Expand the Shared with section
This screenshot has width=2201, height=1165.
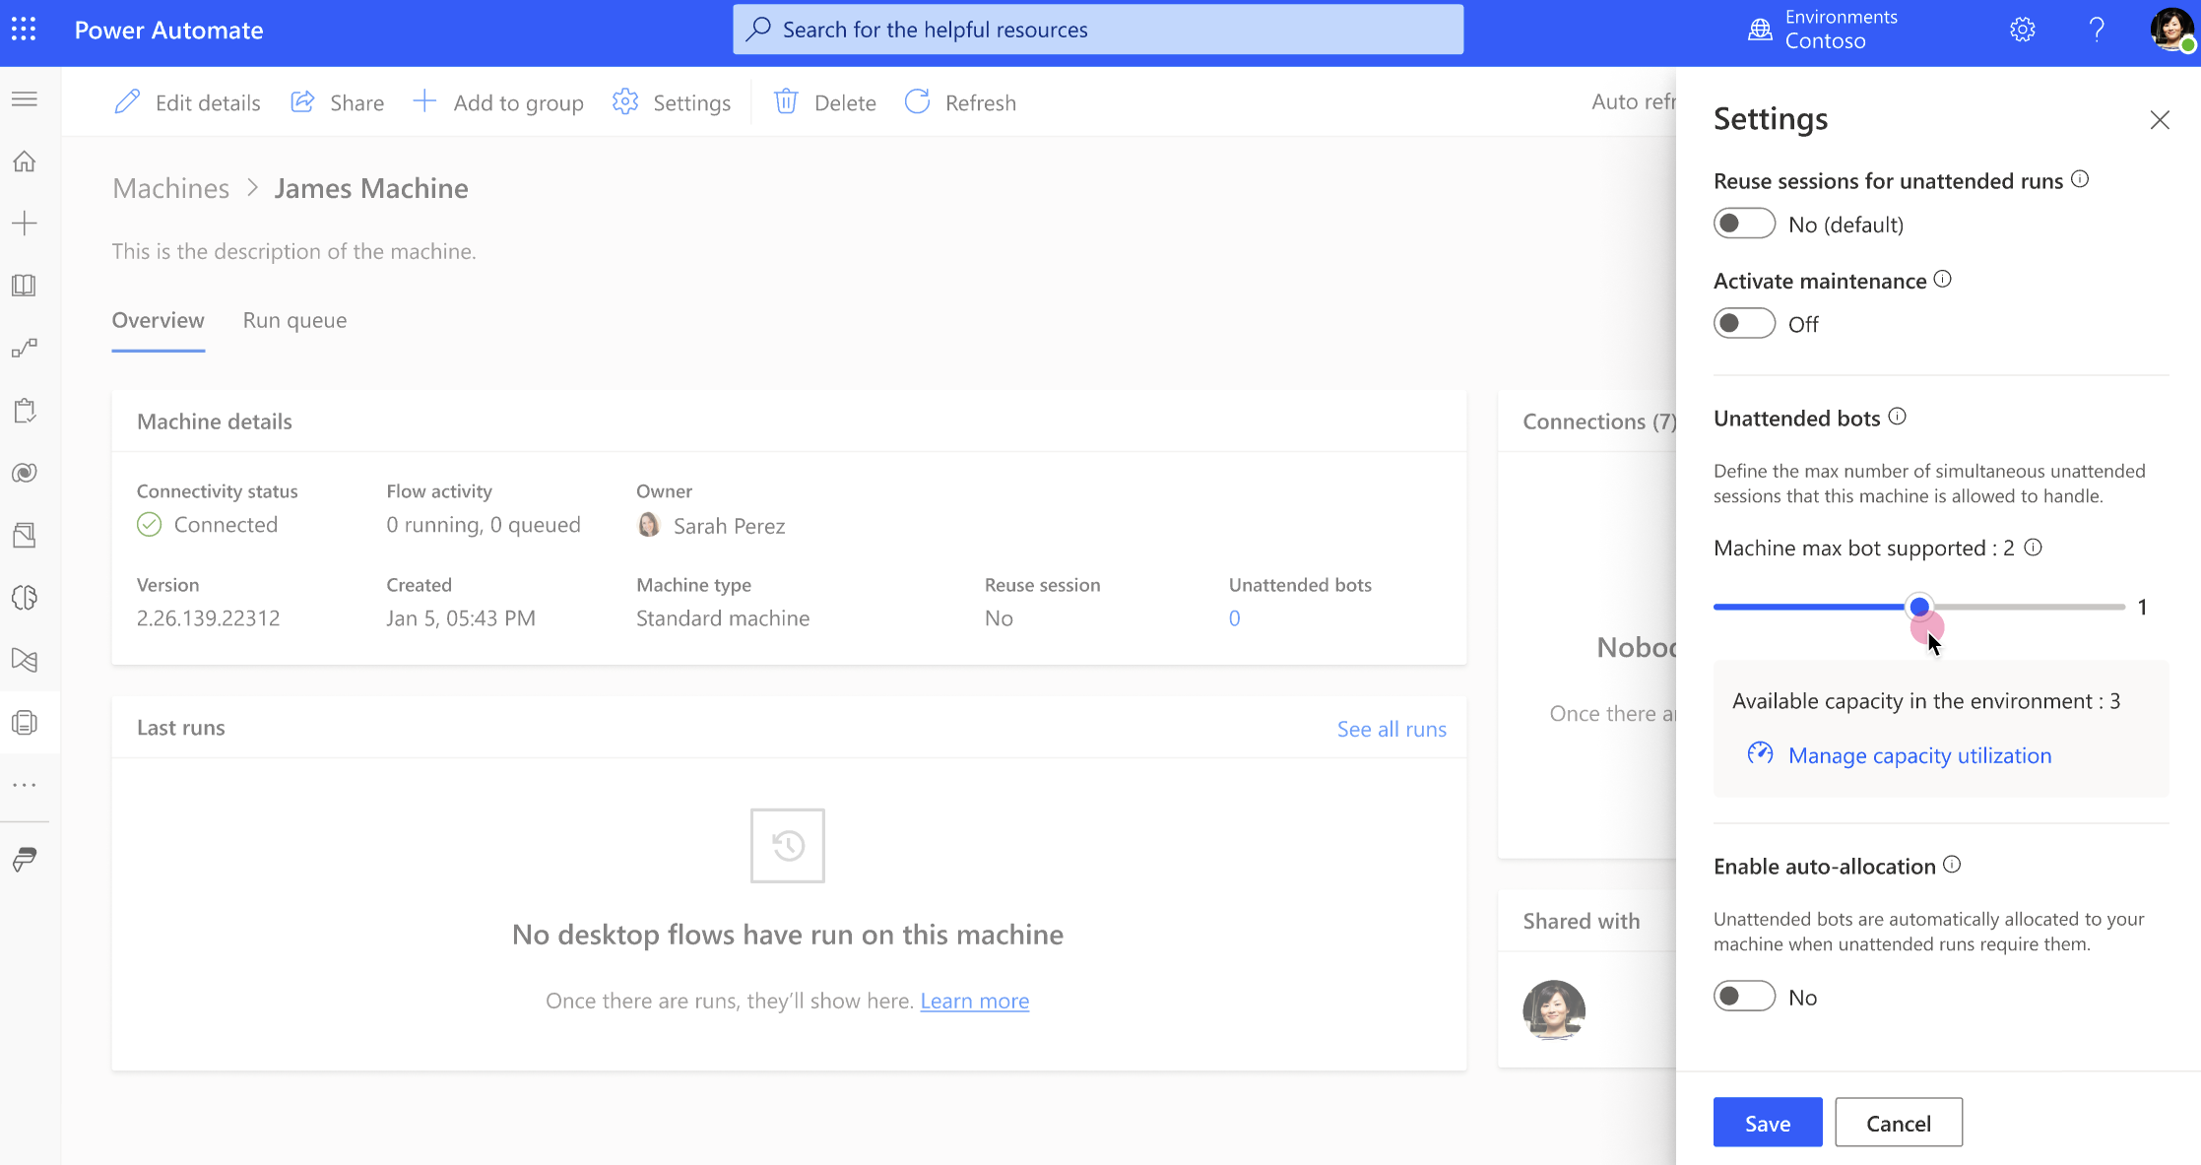(1583, 919)
